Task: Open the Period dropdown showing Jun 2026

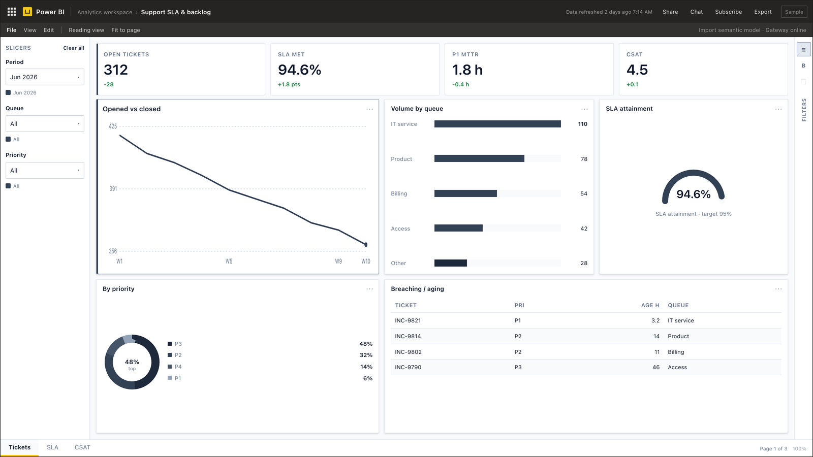Action: pyautogui.click(x=45, y=77)
